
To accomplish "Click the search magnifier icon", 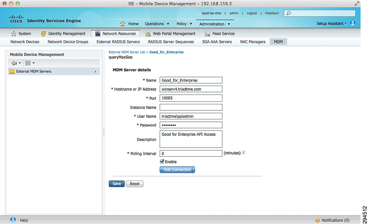I will coord(289,13).
